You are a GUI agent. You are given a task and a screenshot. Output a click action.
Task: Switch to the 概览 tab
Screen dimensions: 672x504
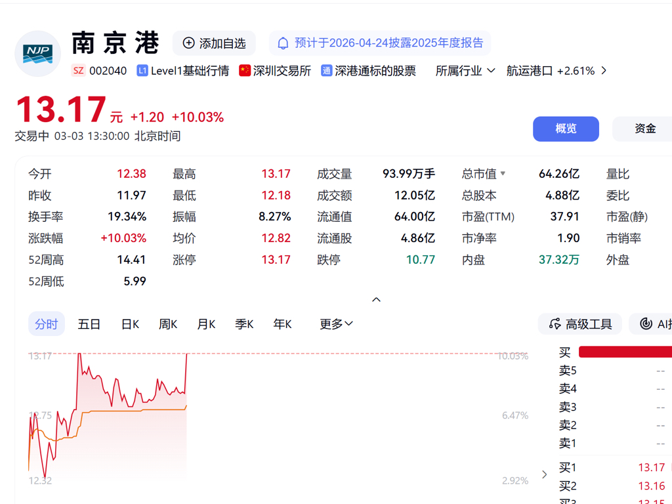(566, 129)
